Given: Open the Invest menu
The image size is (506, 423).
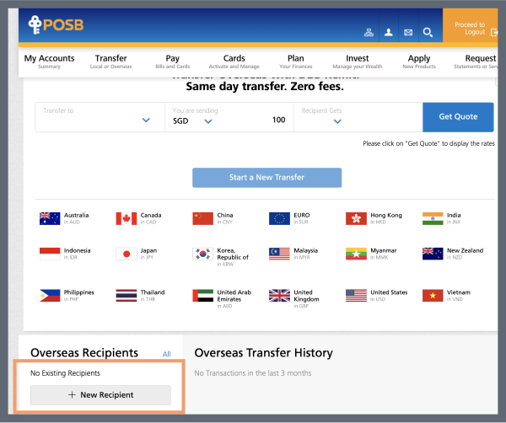Looking at the screenshot, I should click(358, 62).
